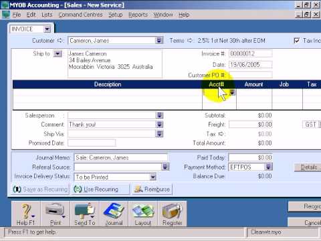Click the Send To mailbox icon
The image size is (321, 241).
[x=84, y=214]
